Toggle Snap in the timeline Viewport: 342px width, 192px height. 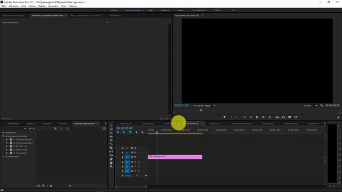[x=124, y=132]
